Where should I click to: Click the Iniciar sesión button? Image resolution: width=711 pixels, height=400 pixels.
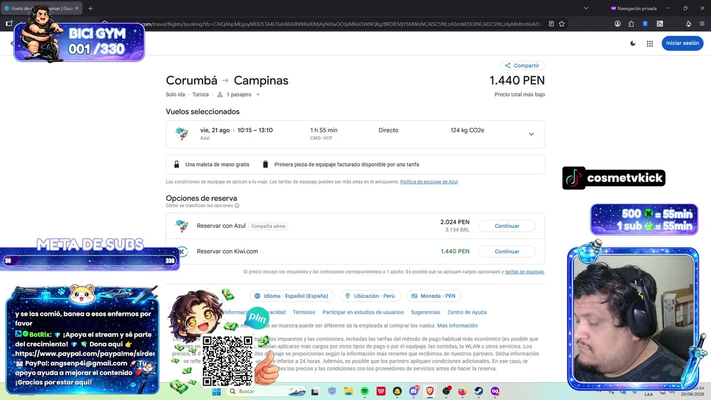tap(682, 43)
